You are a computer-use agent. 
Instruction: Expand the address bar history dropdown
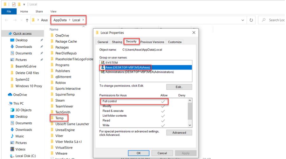243,20
